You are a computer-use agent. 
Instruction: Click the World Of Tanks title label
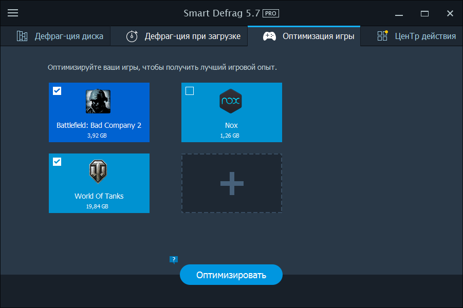pos(99,196)
